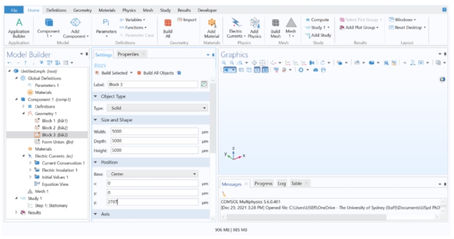This screenshot has height=239, width=454.
Task: Click the zoom extents graphics icon
Action: pyautogui.click(x=254, y=62)
